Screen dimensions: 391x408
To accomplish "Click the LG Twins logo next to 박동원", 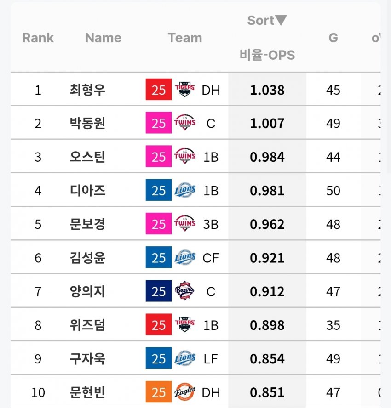I will click(185, 122).
